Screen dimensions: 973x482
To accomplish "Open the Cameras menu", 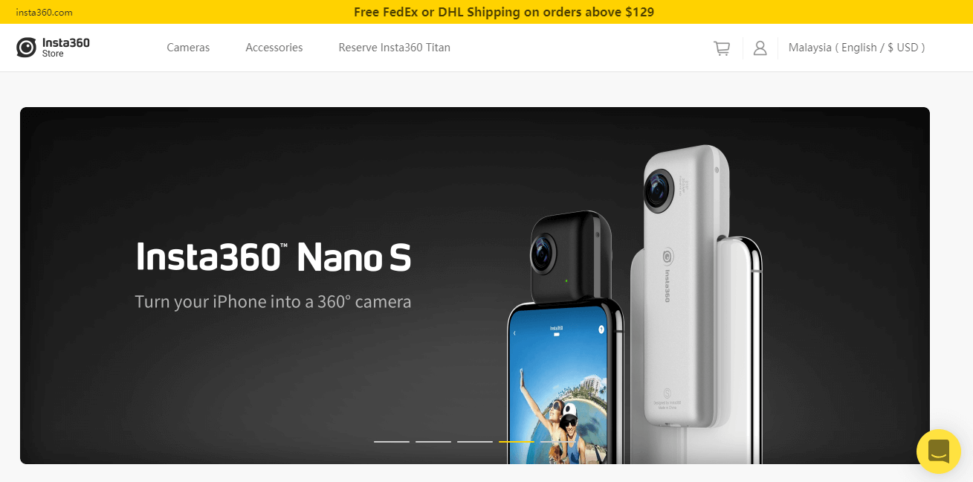I will (x=188, y=48).
